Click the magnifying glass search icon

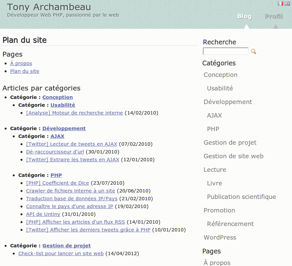pos(253,51)
